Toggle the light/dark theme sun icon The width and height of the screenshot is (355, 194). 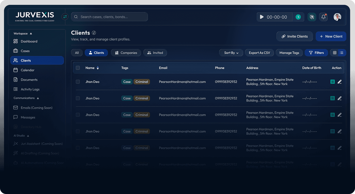click(312, 17)
